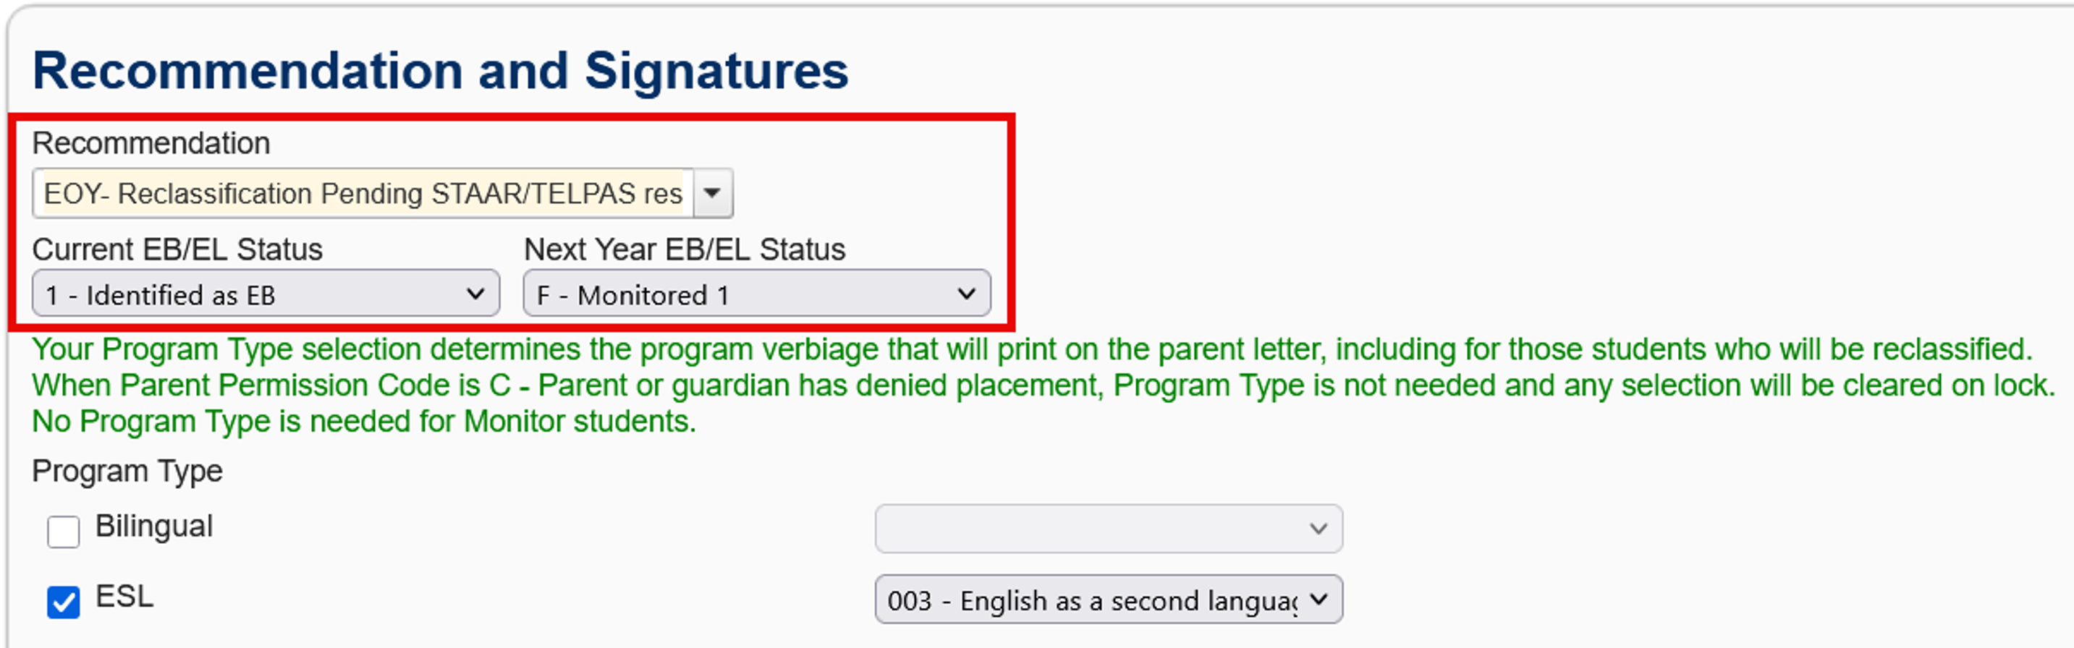Click the "Current EB/EL Status" label
Image resolution: width=2074 pixels, height=648 pixels.
point(177,250)
